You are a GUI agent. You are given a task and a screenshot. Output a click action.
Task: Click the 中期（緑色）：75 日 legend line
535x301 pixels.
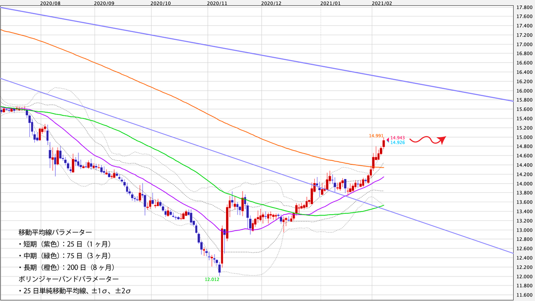(65, 256)
